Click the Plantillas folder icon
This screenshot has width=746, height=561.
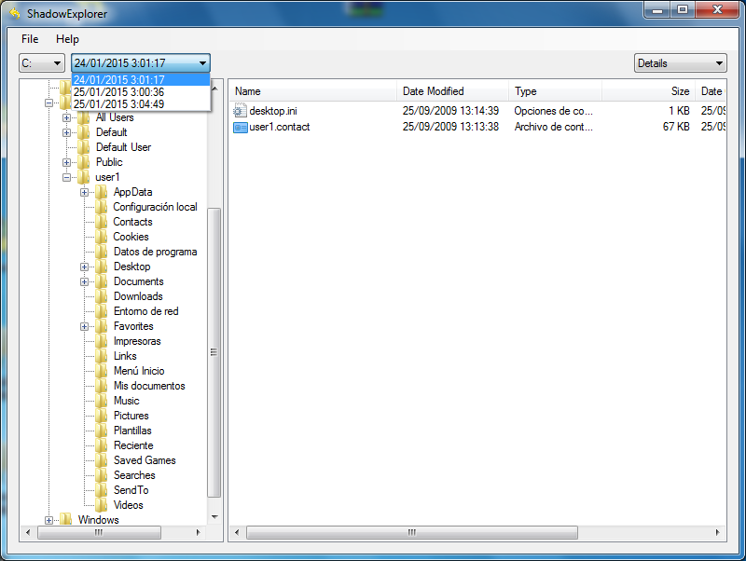pyautogui.click(x=101, y=431)
